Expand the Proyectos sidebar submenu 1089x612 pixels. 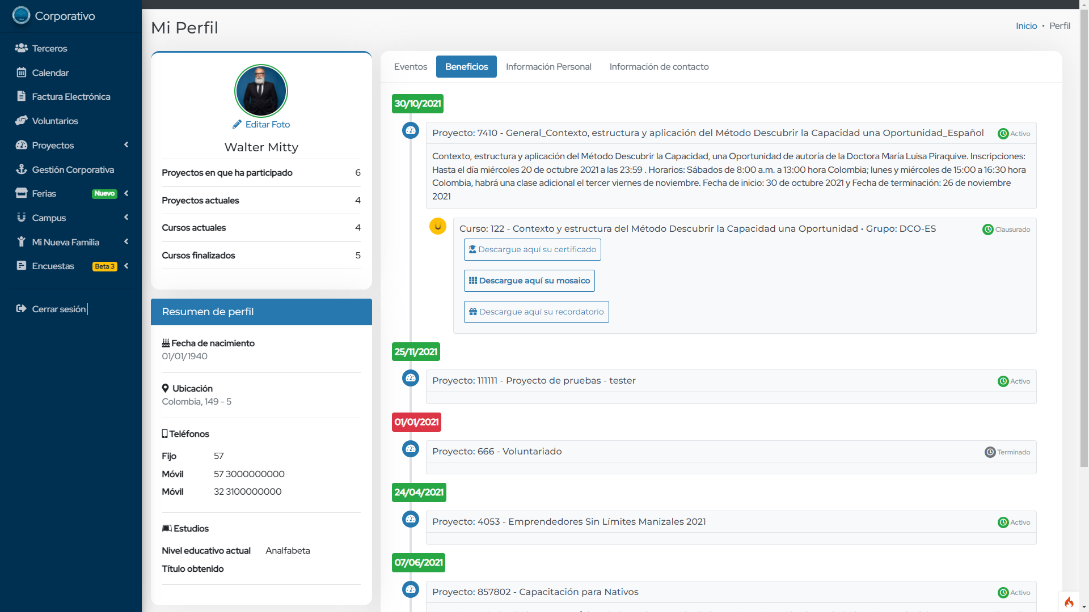[126, 145]
